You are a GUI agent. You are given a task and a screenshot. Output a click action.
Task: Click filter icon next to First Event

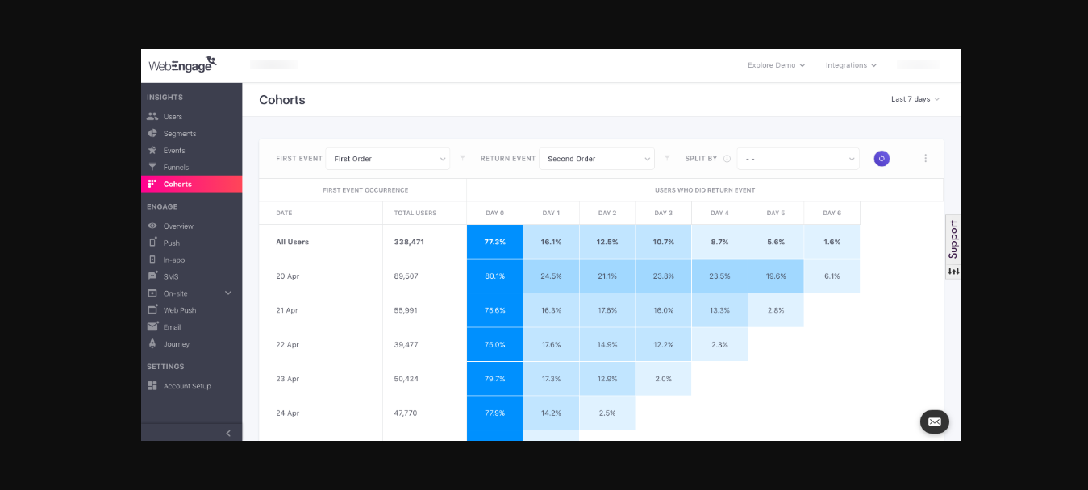tap(462, 158)
